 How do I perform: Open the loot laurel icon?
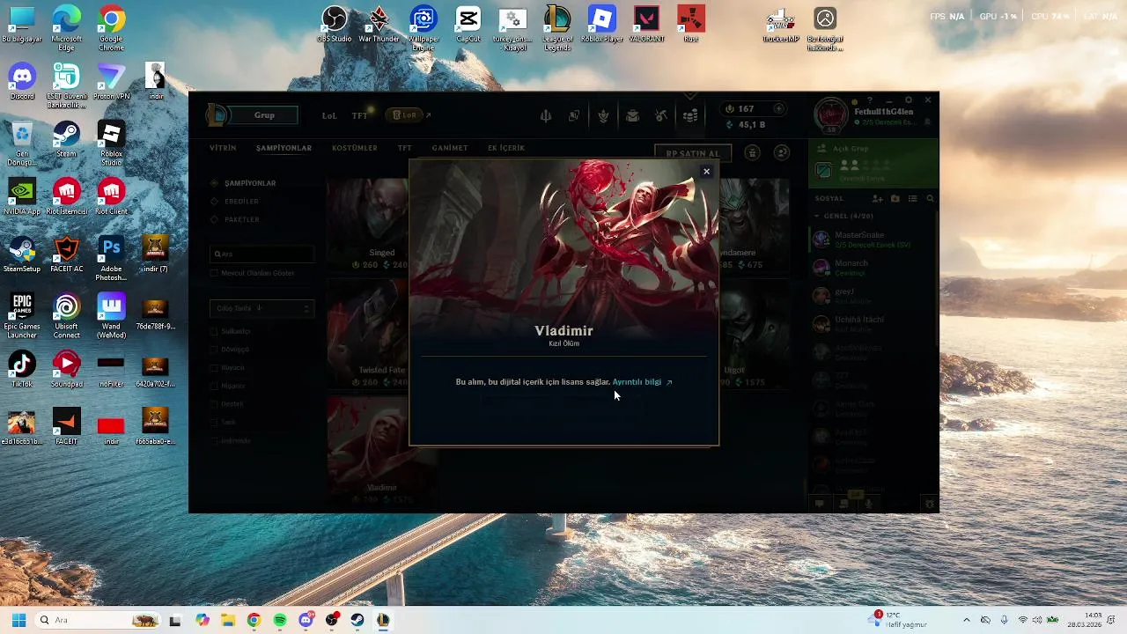tap(603, 115)
